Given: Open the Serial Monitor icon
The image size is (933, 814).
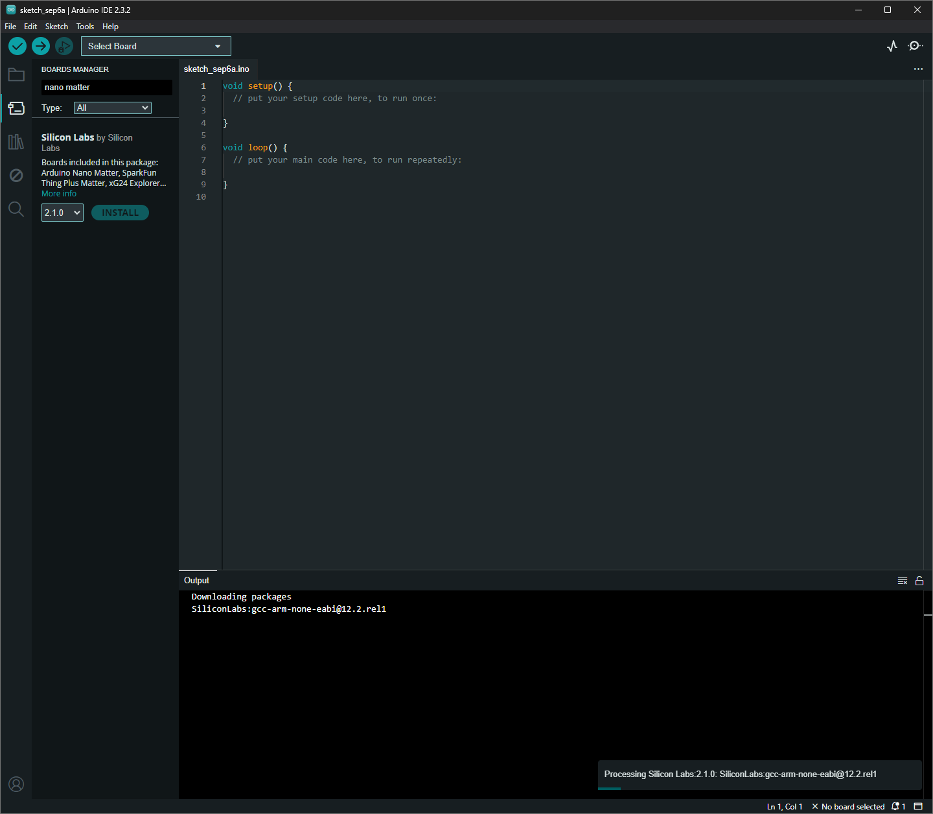Looking at the screenshot, I should (916, 46).
